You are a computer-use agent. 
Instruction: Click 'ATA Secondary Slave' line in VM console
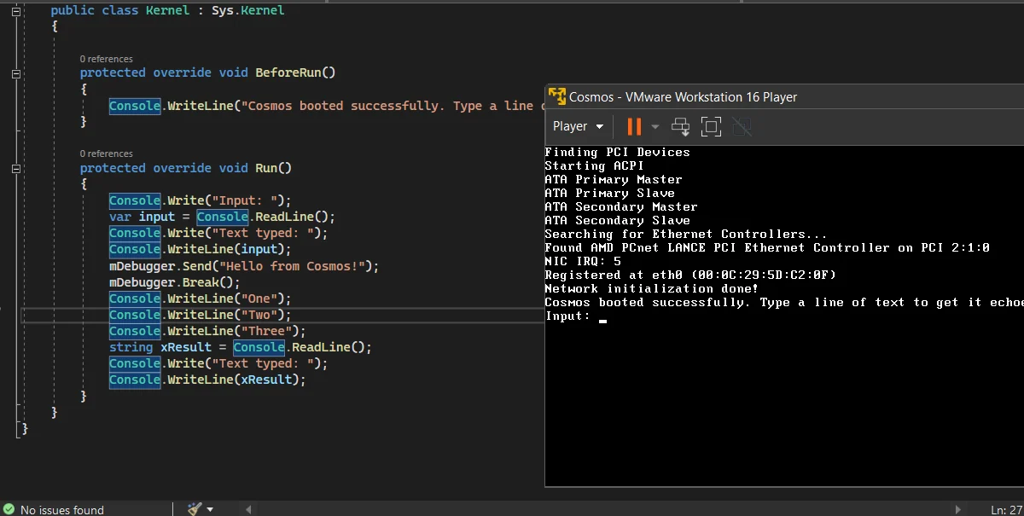618,220
